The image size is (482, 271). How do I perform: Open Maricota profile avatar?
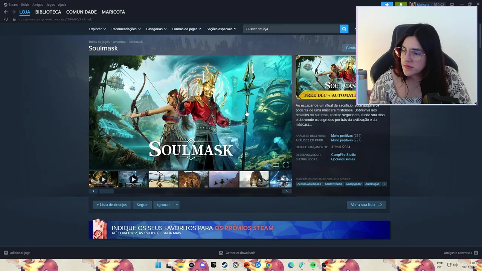(412, 5)
